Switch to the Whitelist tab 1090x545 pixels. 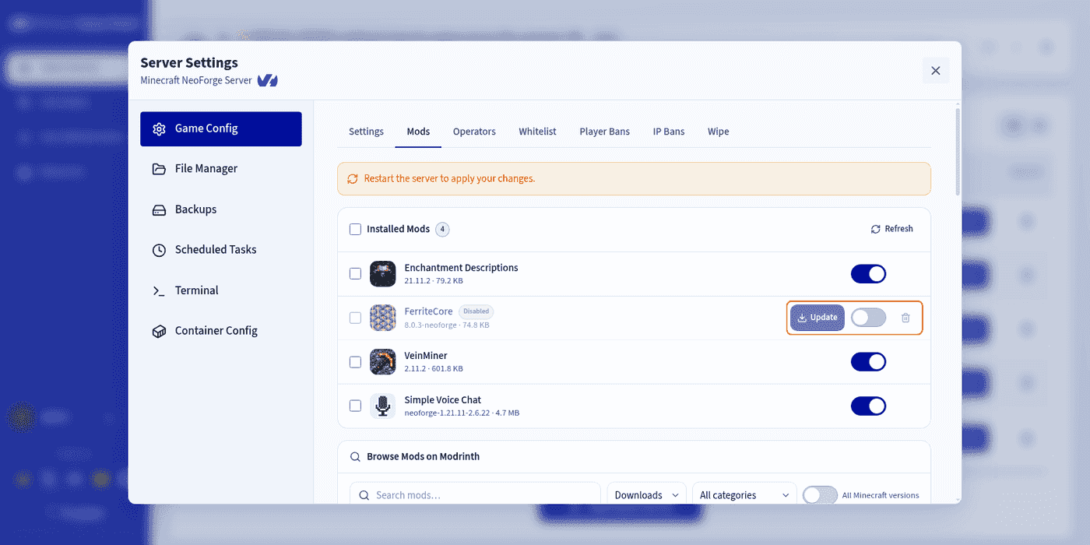(537, 132)
